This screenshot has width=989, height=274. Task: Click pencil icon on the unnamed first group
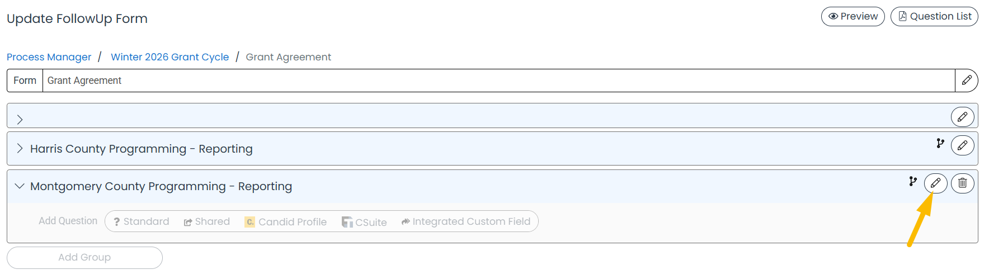click(963, 117)
